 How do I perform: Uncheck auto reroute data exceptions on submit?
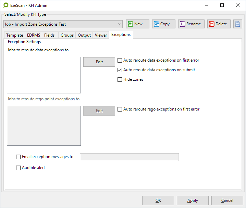pos(120,70)
